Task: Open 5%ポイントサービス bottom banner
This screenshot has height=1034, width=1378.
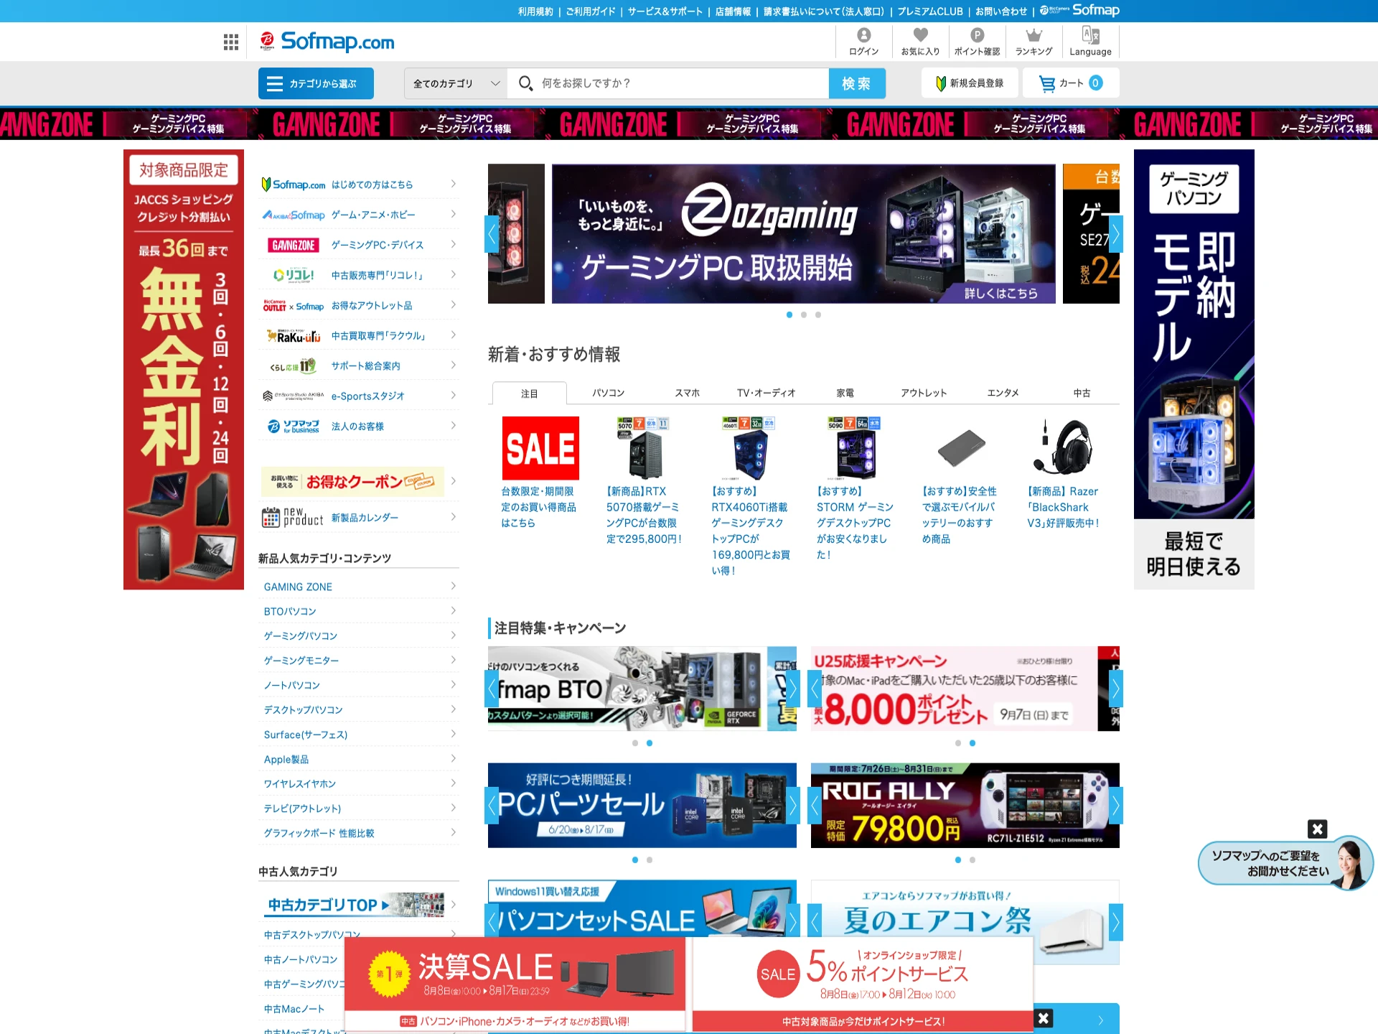Action: tap(863, 984)
